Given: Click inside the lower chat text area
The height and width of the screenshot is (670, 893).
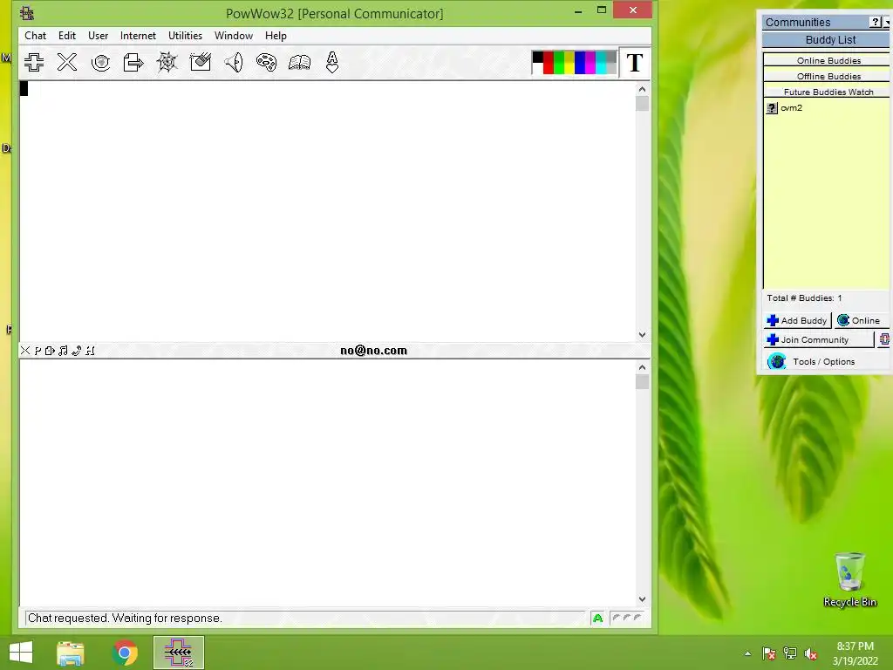Looking at the screenshot, I should [328, 483].
